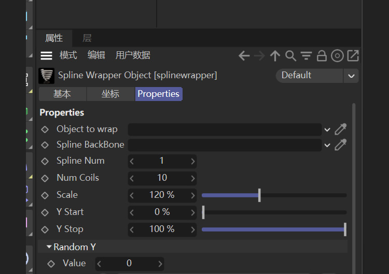
Task: Open the Default preset dropdown
Action: [x=351, y=76]
